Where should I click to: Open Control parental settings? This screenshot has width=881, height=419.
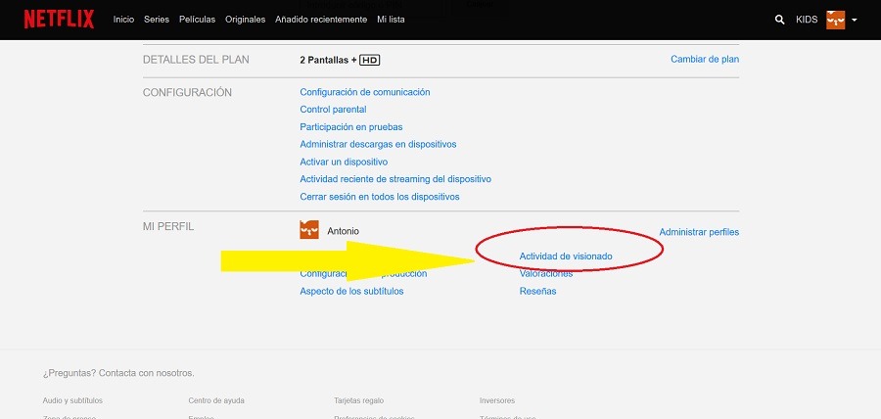click(333, 110)
